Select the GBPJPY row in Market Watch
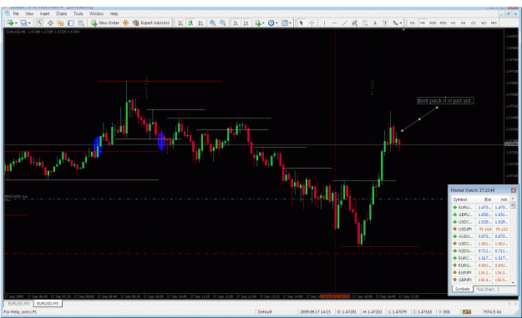The height and width of the screenshot is (318, 522). coord(481,280)
